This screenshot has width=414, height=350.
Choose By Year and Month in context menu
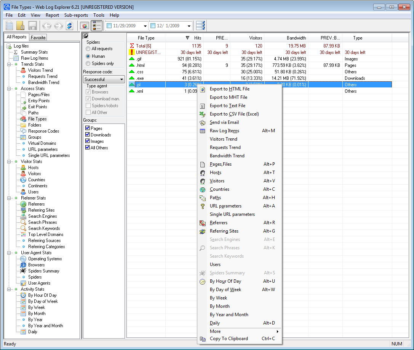pos(229,315)
